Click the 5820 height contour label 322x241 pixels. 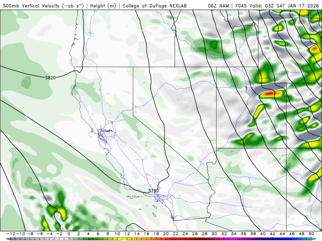click(x=50, y=78)
